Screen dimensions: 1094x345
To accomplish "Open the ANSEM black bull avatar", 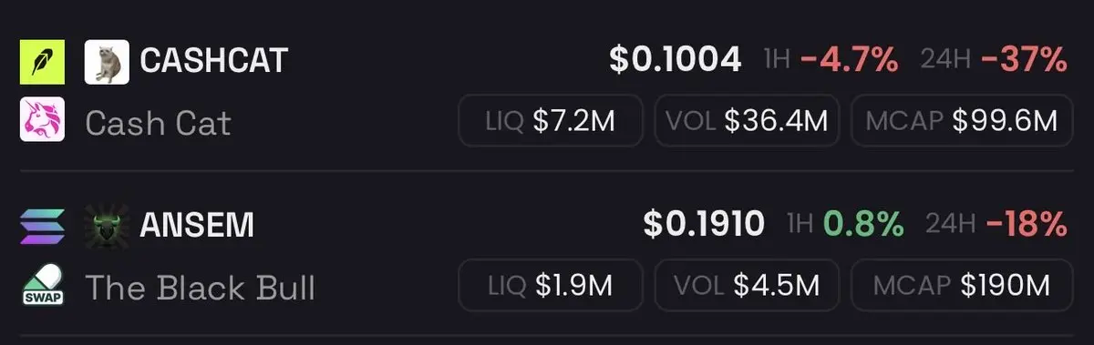I will (x=107, y=227).
